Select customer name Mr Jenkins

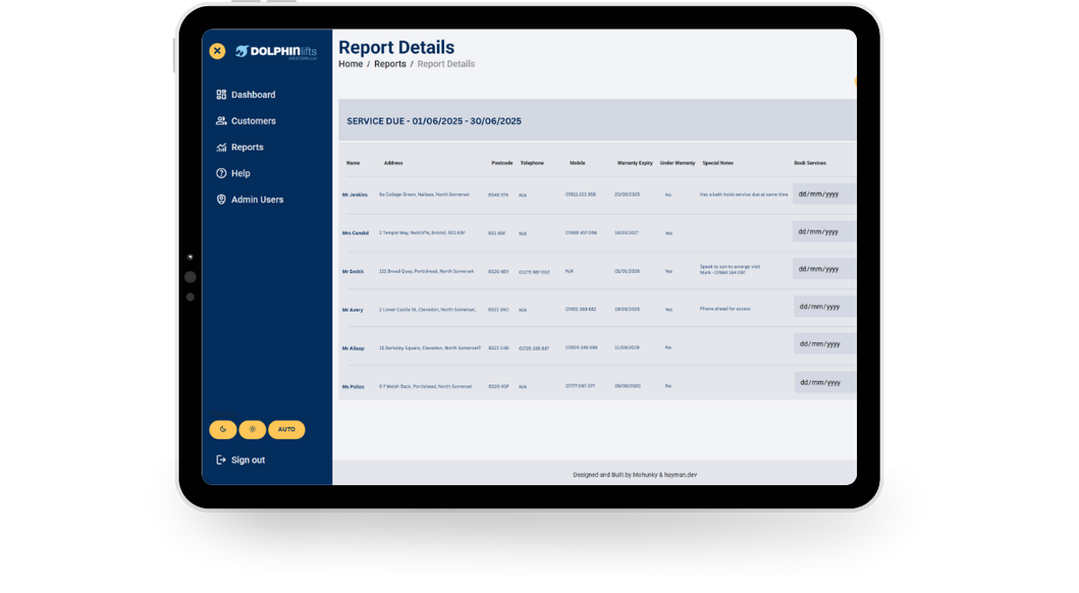(355, 194)
